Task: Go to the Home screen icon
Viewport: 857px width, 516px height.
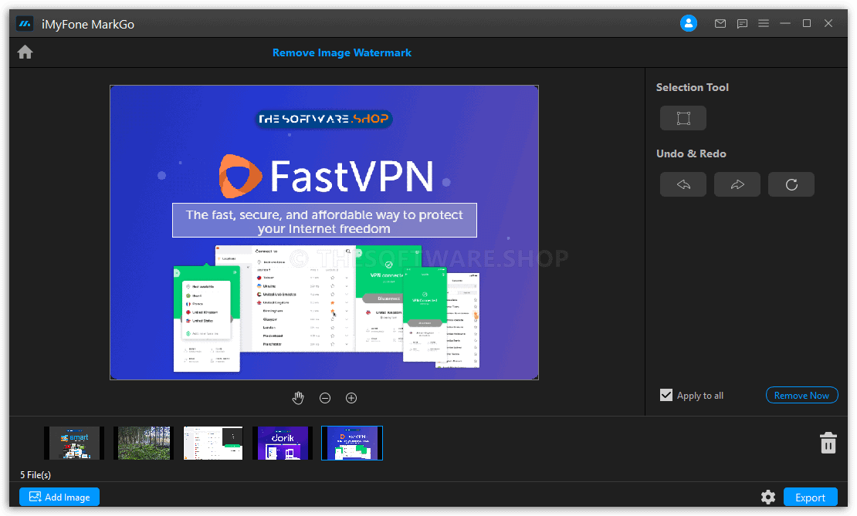Action: (25, 52)
